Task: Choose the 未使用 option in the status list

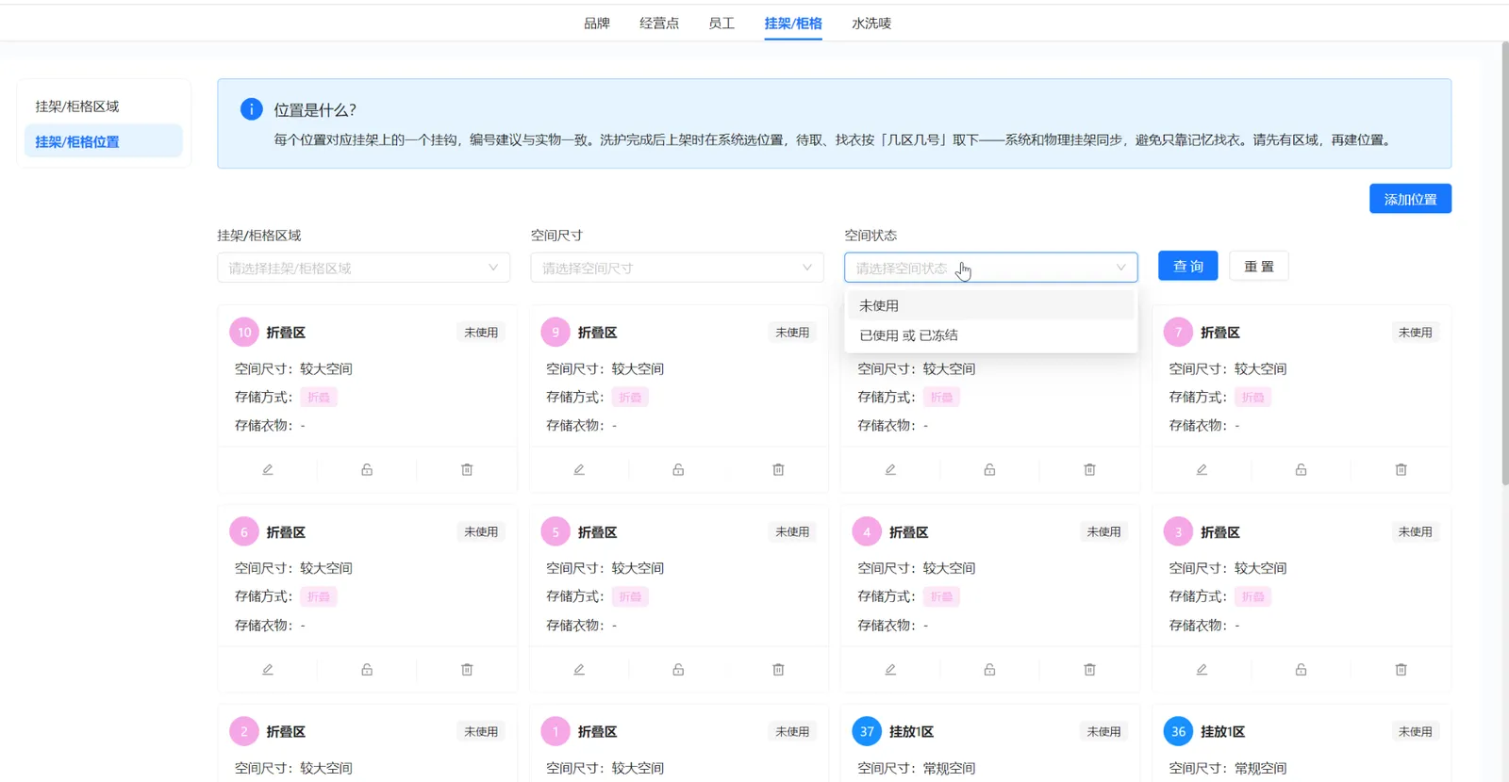Action: coord(990,305)
